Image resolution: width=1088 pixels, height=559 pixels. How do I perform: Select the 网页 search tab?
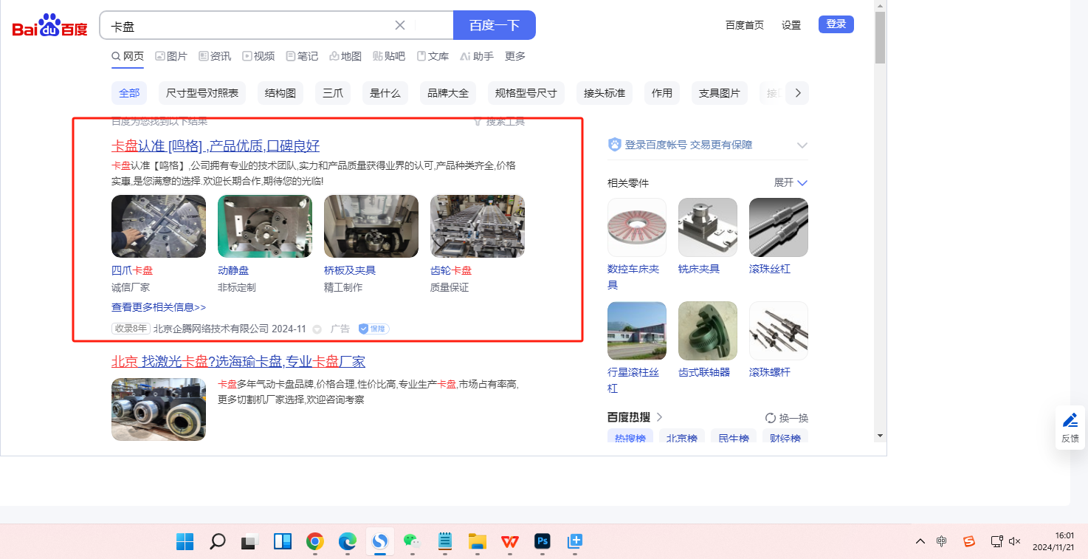coord(128,56)
